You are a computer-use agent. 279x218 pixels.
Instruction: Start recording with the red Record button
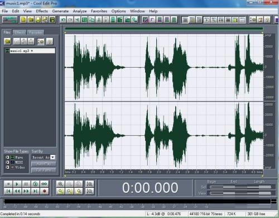[x=44, y=191]
